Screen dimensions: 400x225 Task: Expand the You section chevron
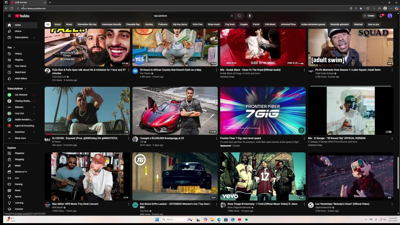click(14, 47)
